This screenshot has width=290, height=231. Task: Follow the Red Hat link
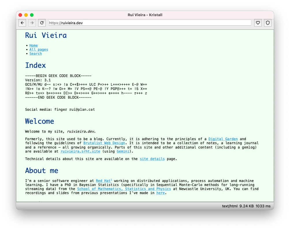click(104, 181)
